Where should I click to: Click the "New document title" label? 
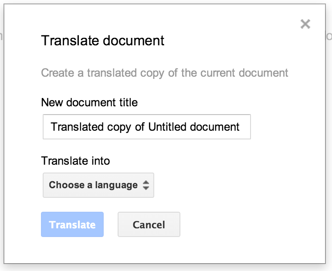point(89,103)
